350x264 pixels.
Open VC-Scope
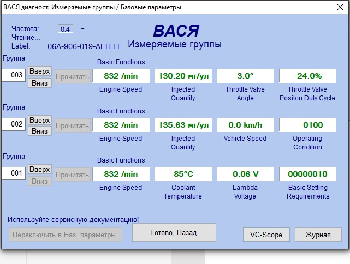266,235
